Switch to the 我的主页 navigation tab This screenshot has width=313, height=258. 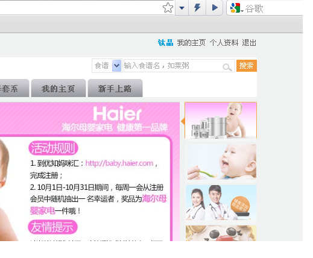(58, 88)
